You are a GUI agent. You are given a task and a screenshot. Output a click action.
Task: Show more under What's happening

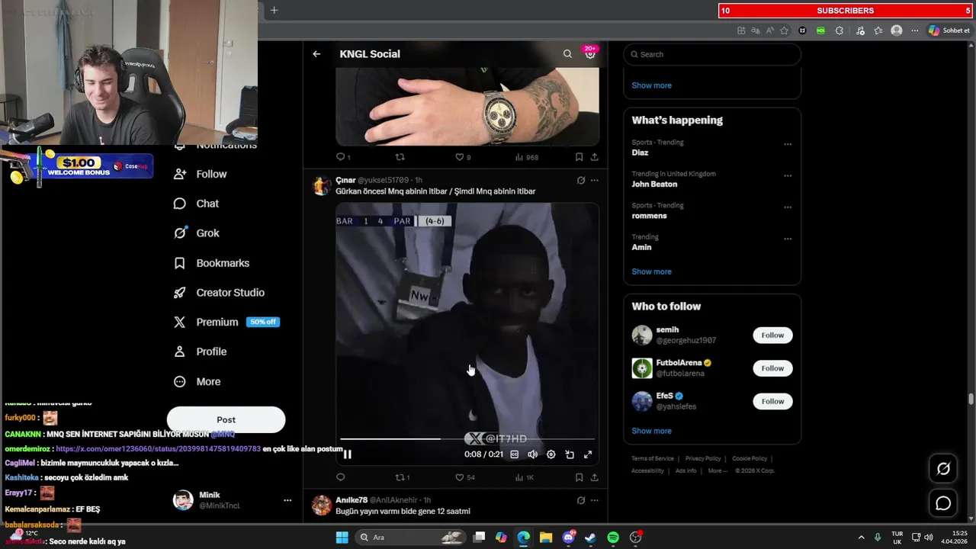(x=651, y=271)
